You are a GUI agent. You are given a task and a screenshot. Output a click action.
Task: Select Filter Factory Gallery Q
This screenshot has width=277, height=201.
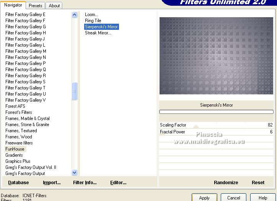pyautogui.click(x=26, y=70)
